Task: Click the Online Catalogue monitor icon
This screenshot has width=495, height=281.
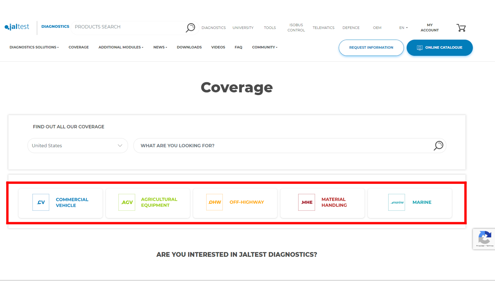Action: pyautogui.click(x=419, y=48)
